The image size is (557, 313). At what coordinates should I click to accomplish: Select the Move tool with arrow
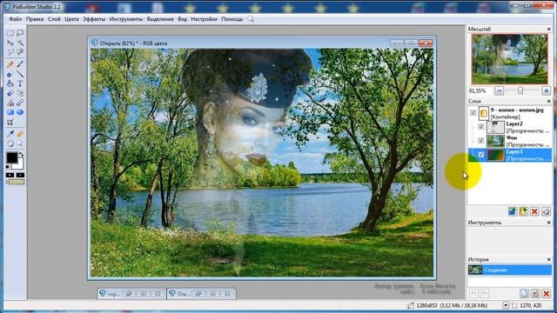coord(10,43)
